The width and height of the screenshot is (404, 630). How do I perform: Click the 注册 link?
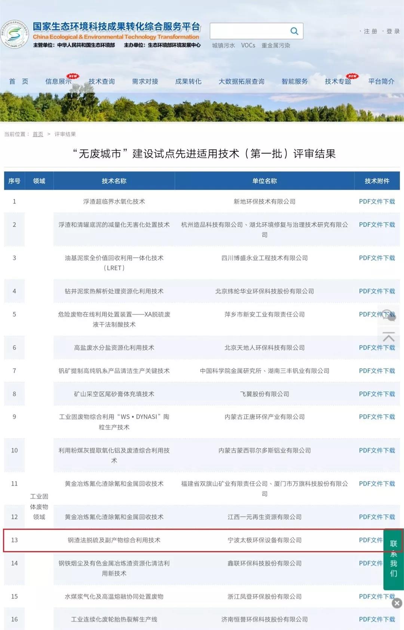tap(370, 31)
